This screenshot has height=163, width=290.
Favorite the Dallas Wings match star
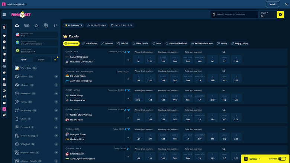[128, 98]
